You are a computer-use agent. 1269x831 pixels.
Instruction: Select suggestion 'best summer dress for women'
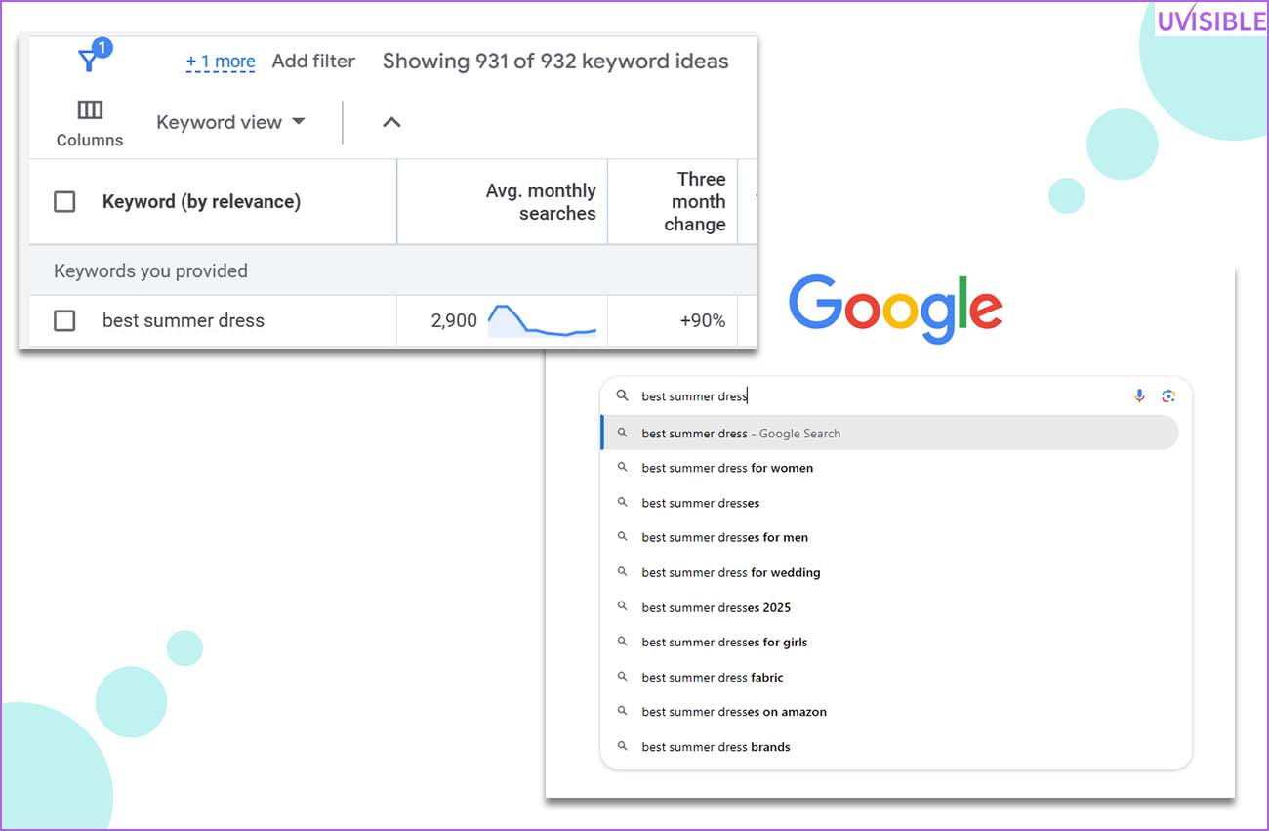click(x=889, y=468)
